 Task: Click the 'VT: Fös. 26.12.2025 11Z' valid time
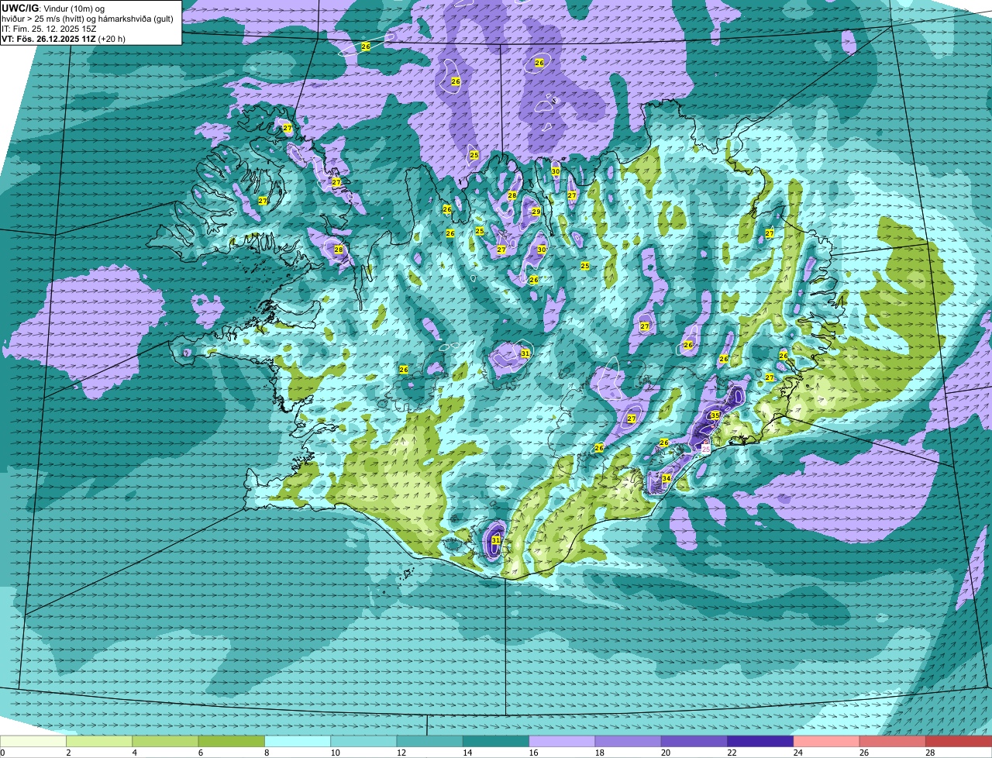click(x=49, y=39)
